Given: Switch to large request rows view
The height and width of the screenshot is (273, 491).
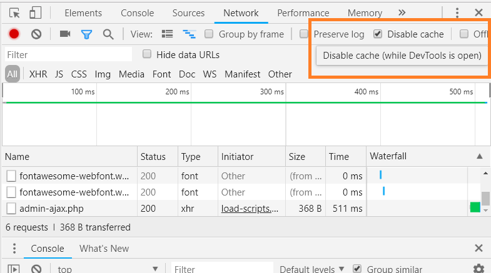Looking at the screenshot, I should pos(167,34).
